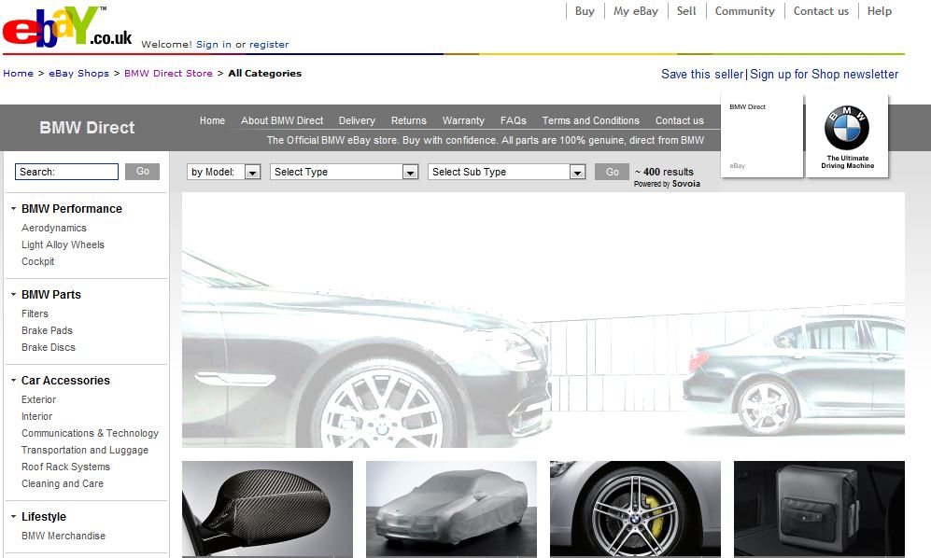This screenshot has width=931, height=558.
Task: Open the car cover thumbnail
Action: [451, 509]
